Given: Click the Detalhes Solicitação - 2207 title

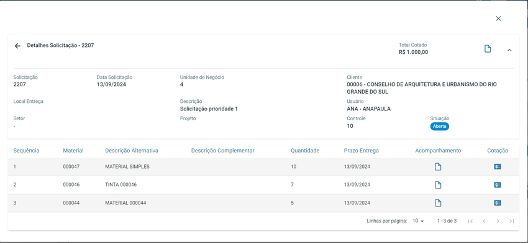Looking at the screenshot, I should pyautogui.click(x=61, y=45).
